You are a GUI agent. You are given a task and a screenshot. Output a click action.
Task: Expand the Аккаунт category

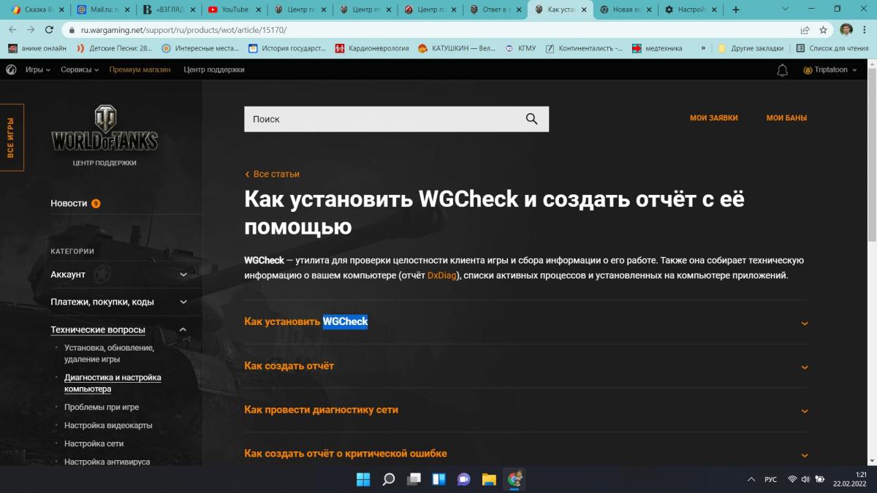(x=119, y=275)
